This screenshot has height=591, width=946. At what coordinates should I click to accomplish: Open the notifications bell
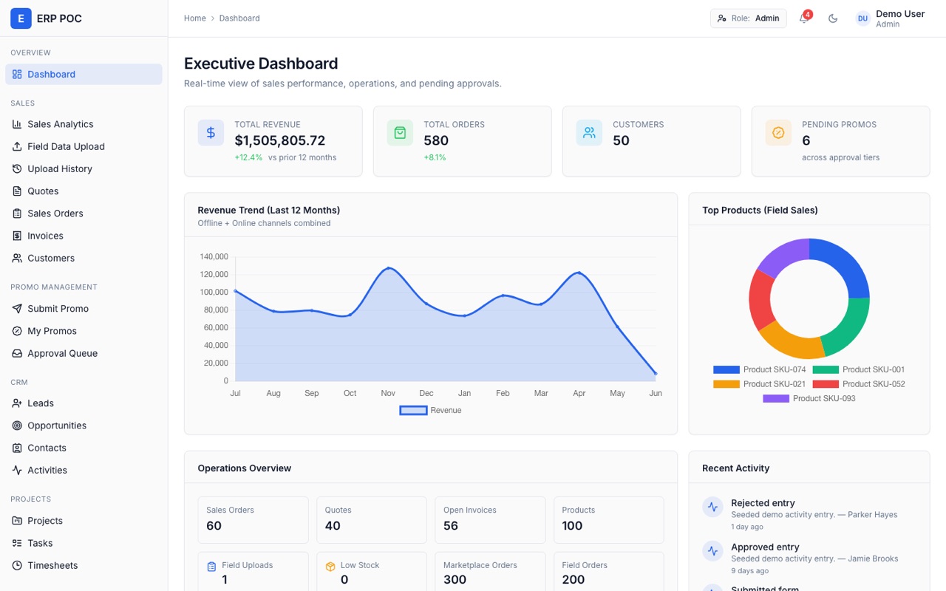pyautogui.click(x=803, y=18)
